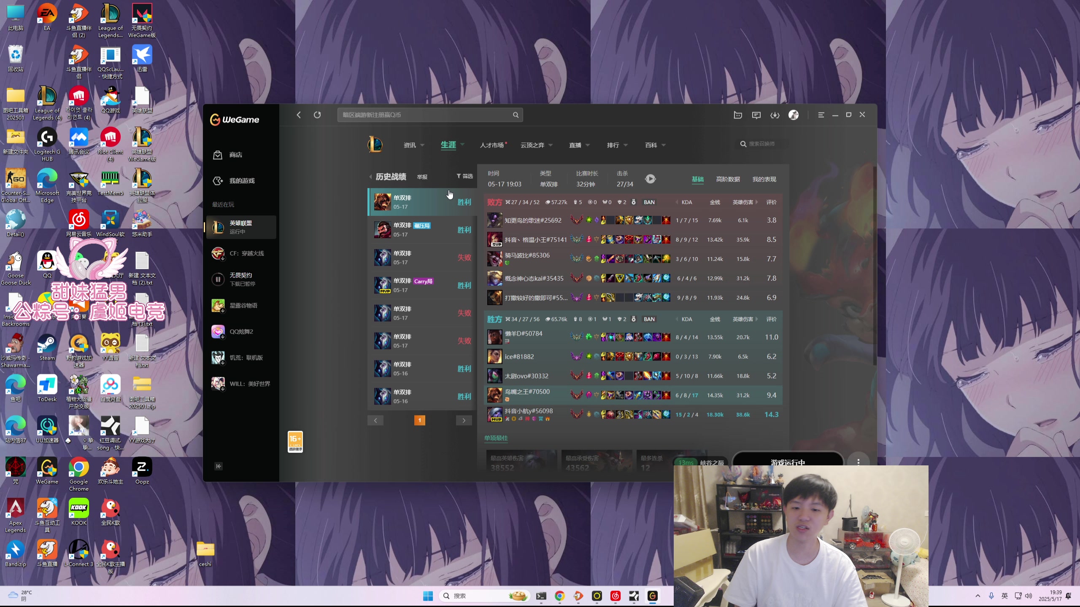Click player 抖音小航y#56098
The height and width of the screenshot is (607, 1080).
point(529,411)
